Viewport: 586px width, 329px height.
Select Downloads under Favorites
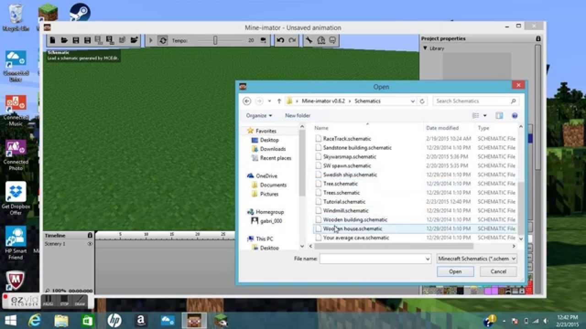click(273, 149)
